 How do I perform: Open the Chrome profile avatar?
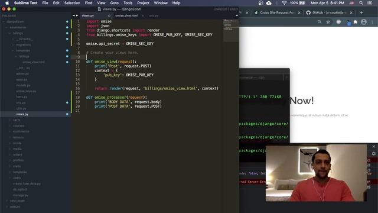[x=364, y=22]
